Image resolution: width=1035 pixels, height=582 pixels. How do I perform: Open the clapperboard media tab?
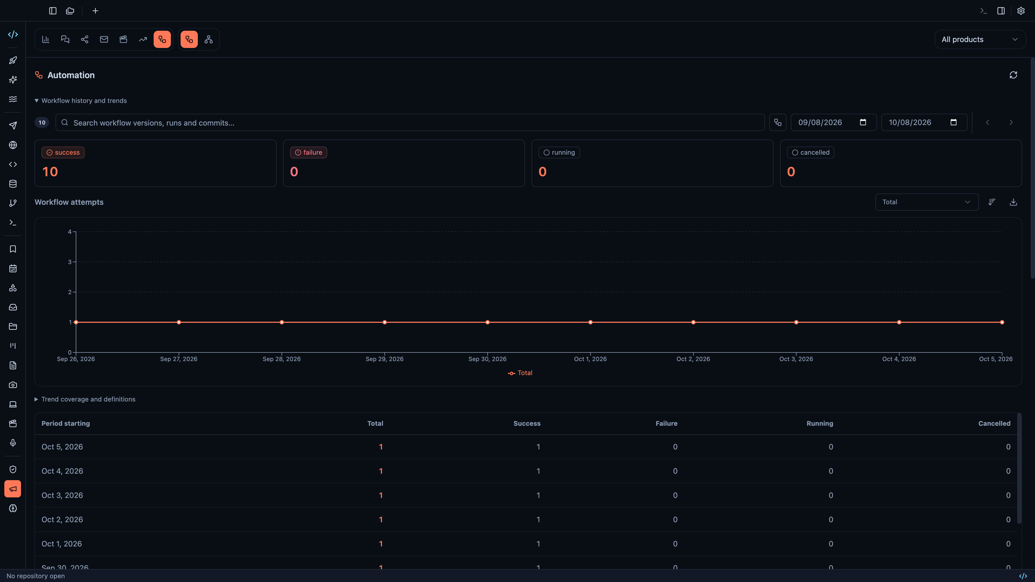coord(123,39)
